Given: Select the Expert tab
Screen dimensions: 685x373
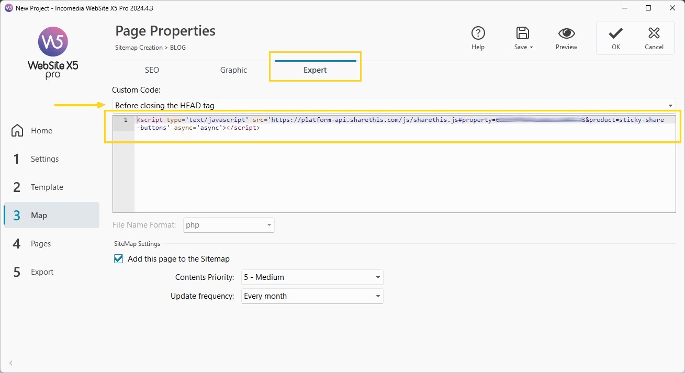Looking at the screenshot, I should (x=315, y=70).
